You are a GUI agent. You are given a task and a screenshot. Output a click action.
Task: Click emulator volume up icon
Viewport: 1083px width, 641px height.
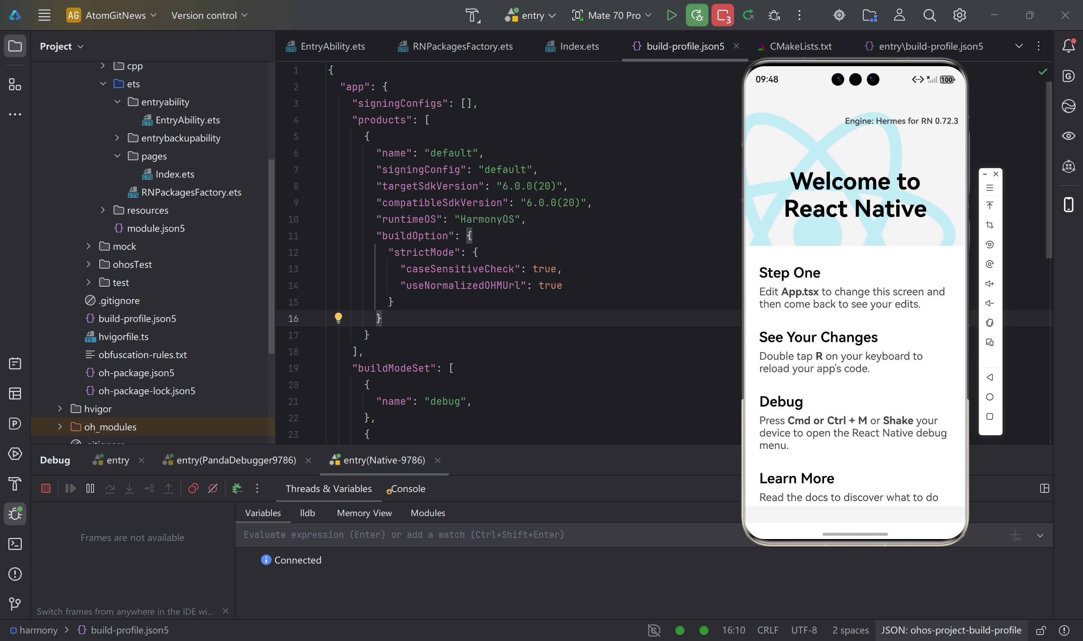coord(989,284)
